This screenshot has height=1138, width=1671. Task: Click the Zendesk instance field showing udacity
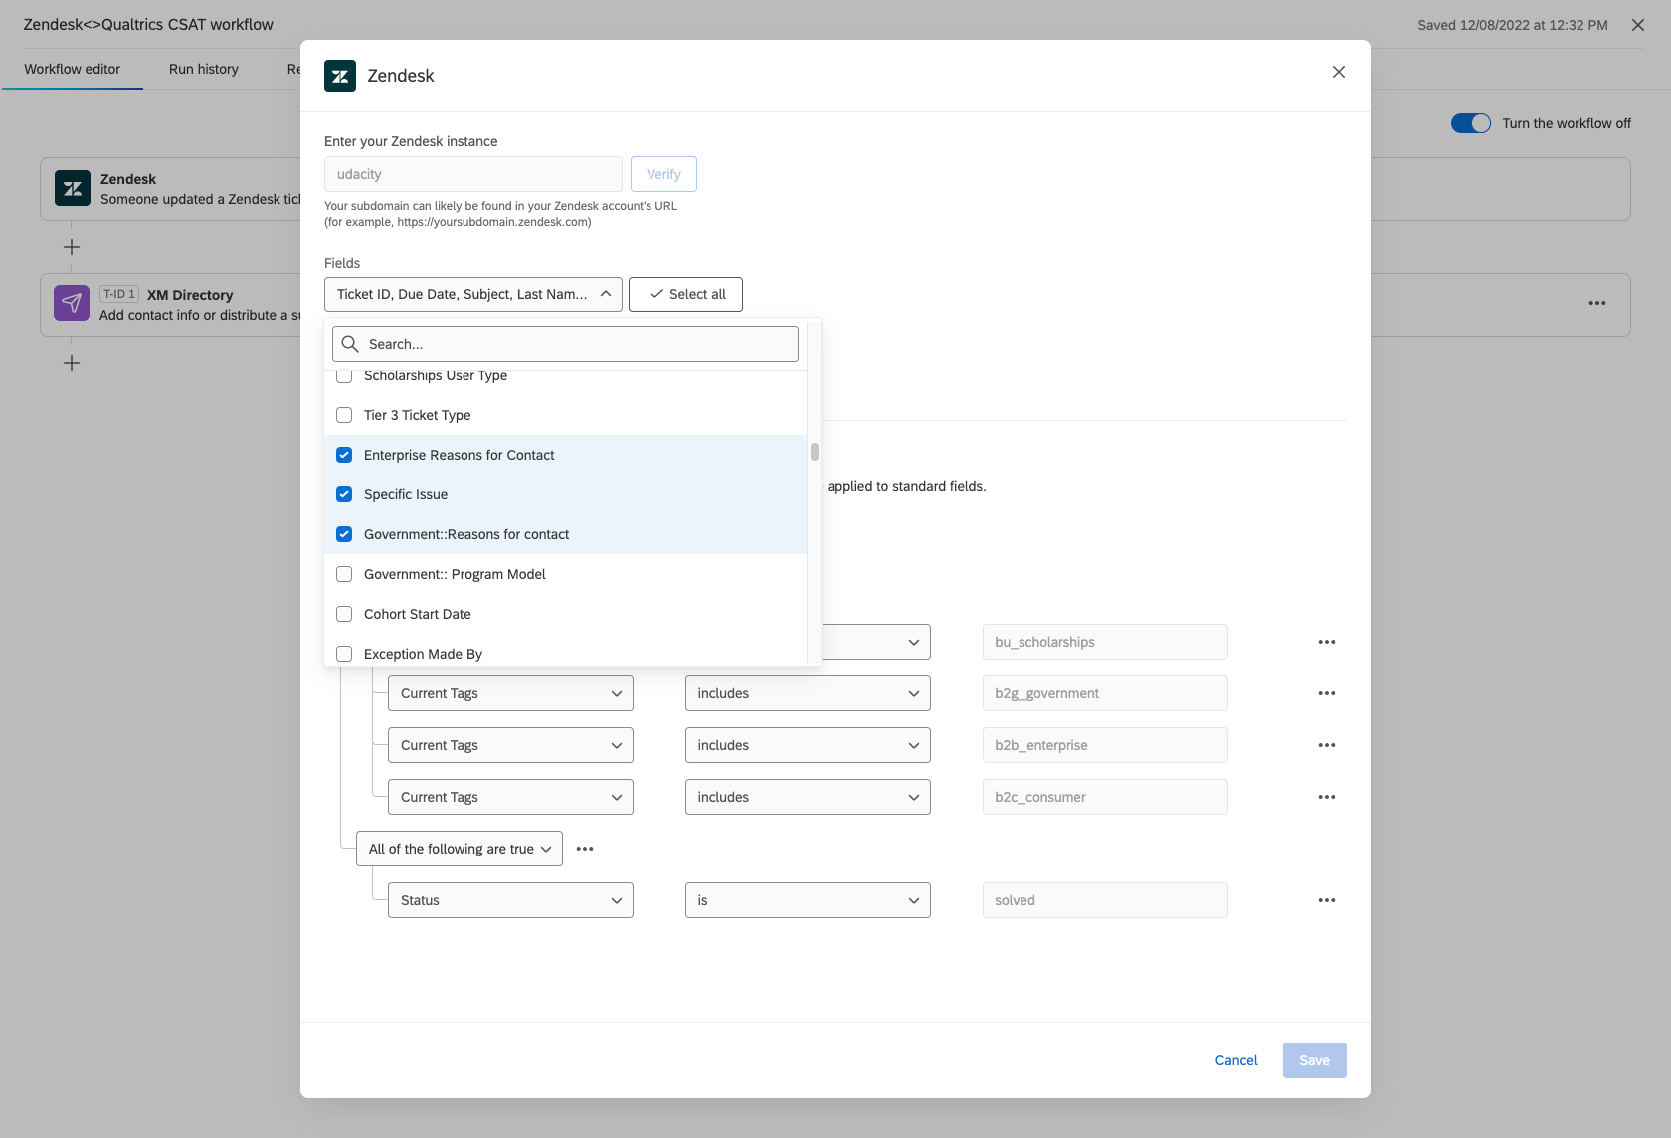(x=473, y=174)
